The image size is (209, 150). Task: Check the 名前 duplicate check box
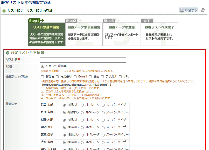point(90,77)
